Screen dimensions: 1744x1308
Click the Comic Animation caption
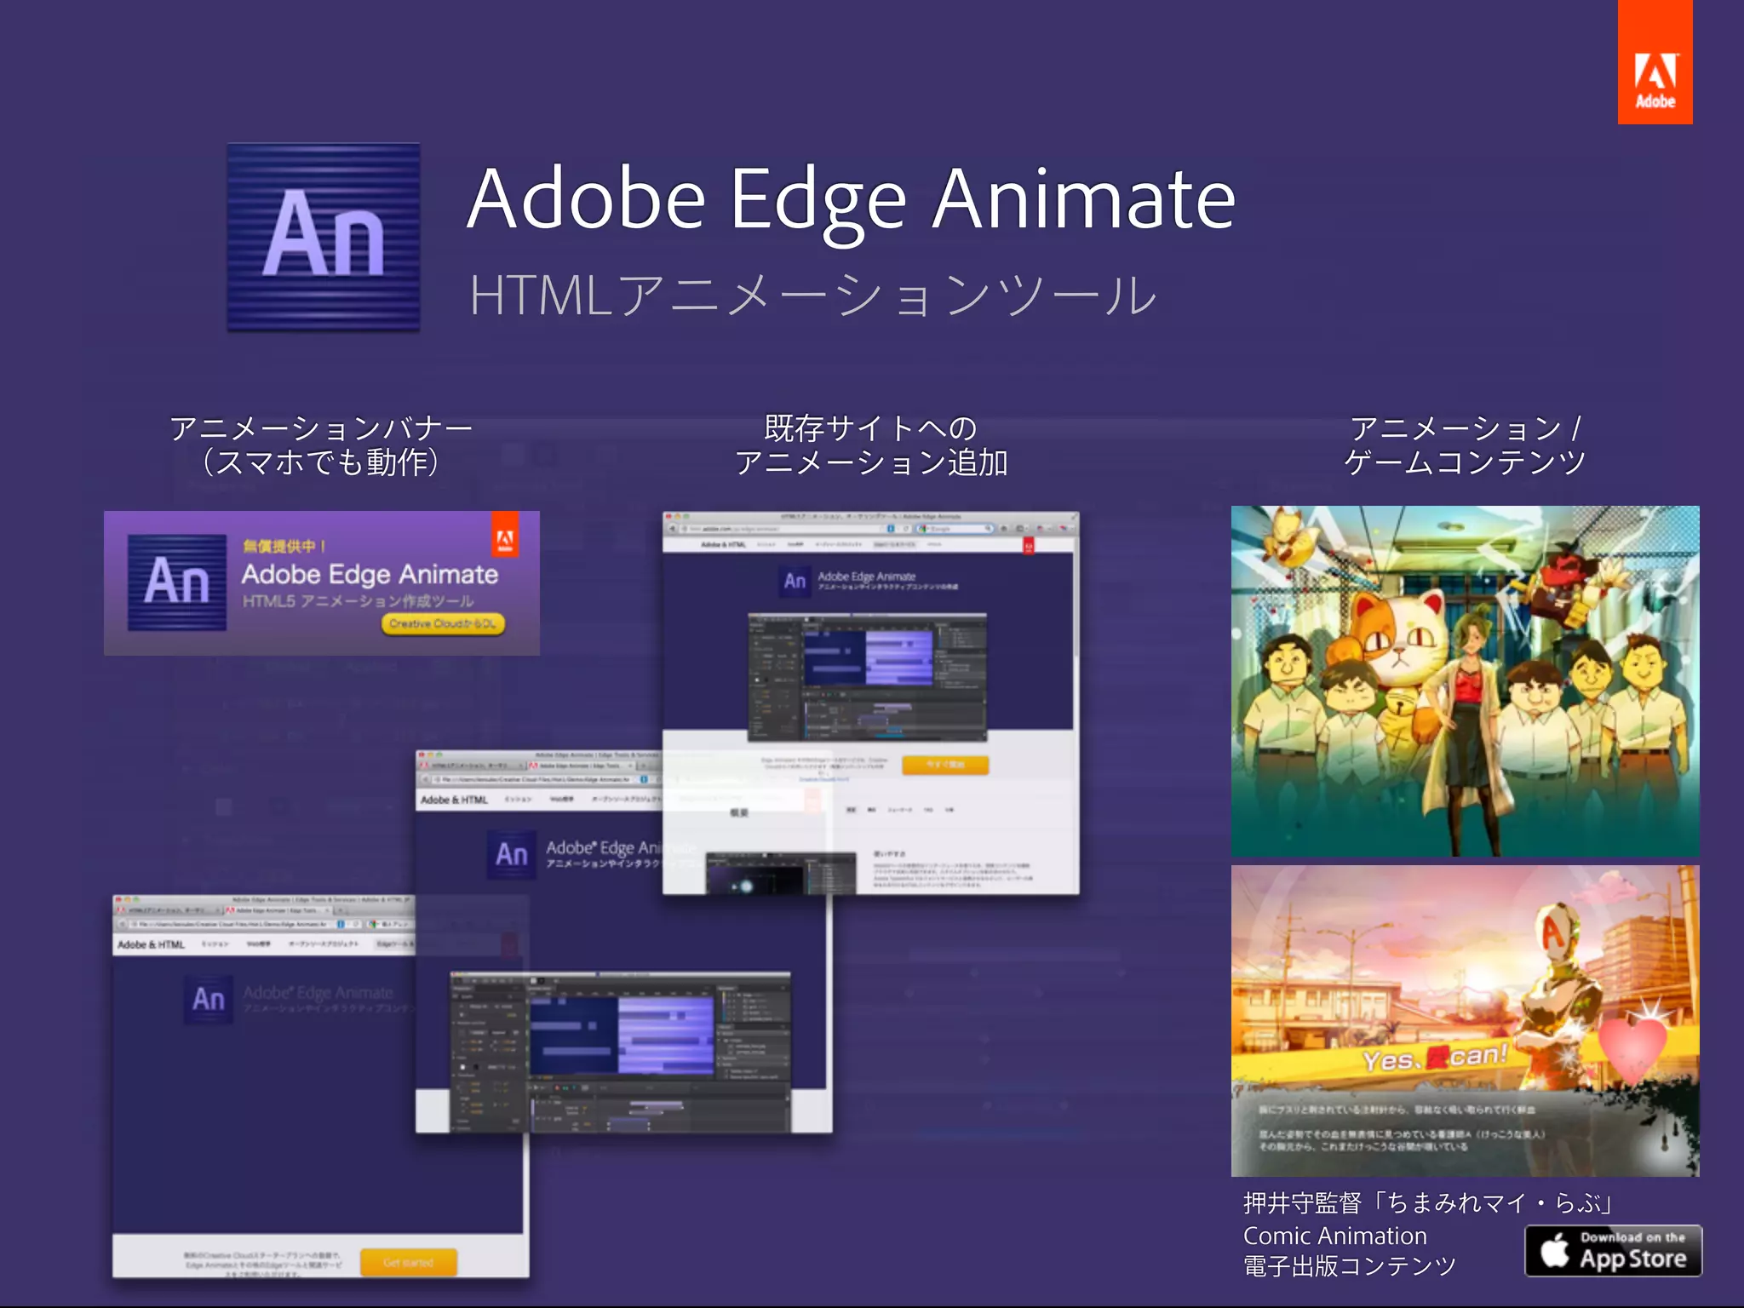[x=1334, y=1236]
